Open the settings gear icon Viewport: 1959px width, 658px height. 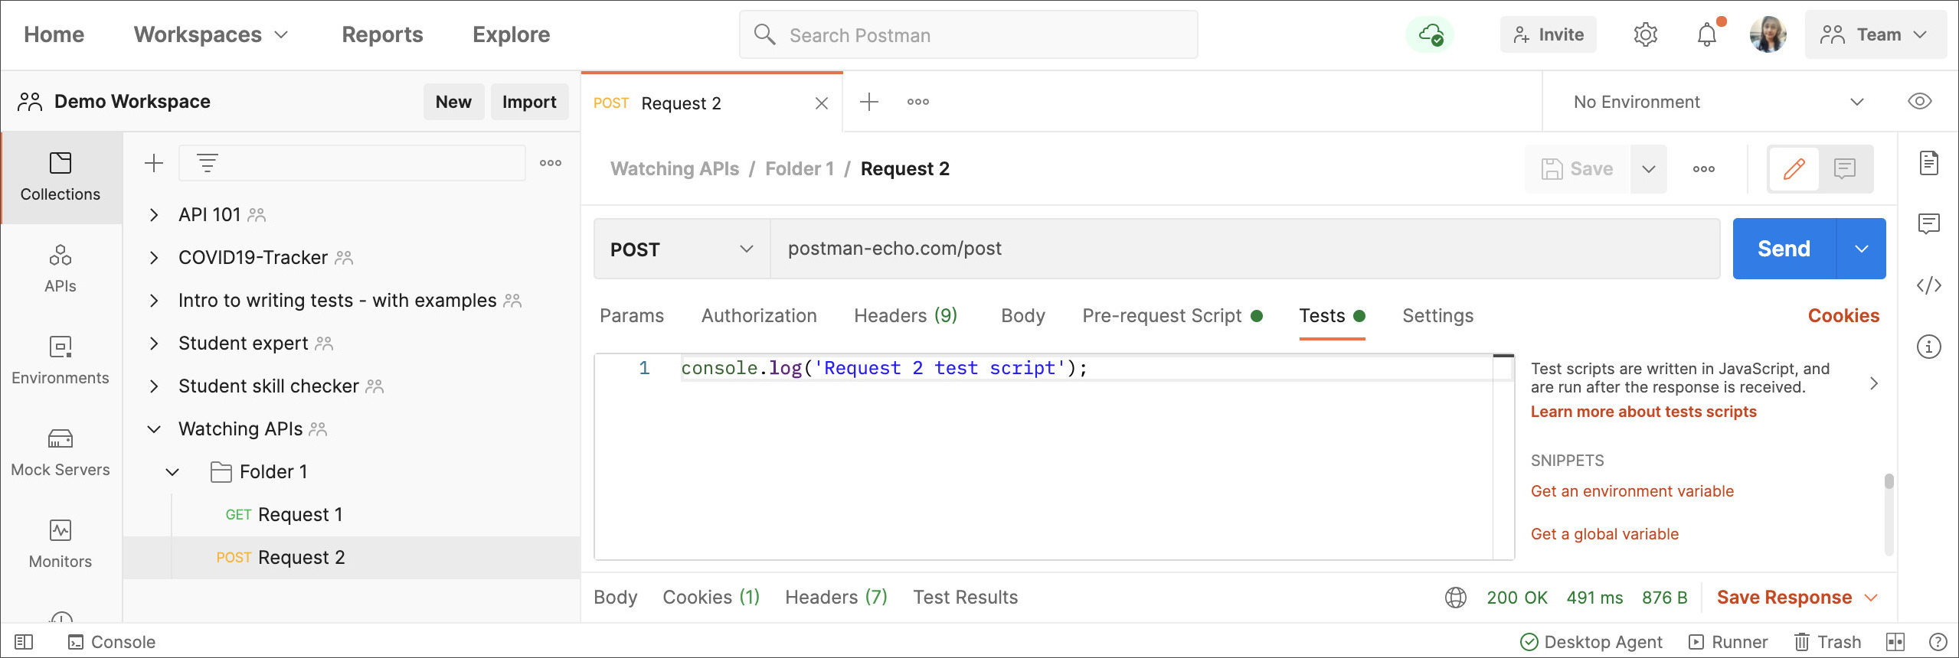pos(1645,35)
